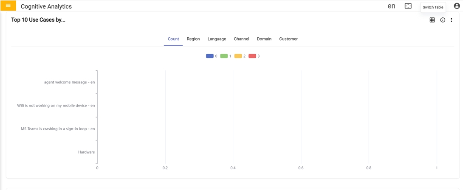Switch to the Language tab
This screenshot has height=190, width=463.
click(x=217, y=39)
